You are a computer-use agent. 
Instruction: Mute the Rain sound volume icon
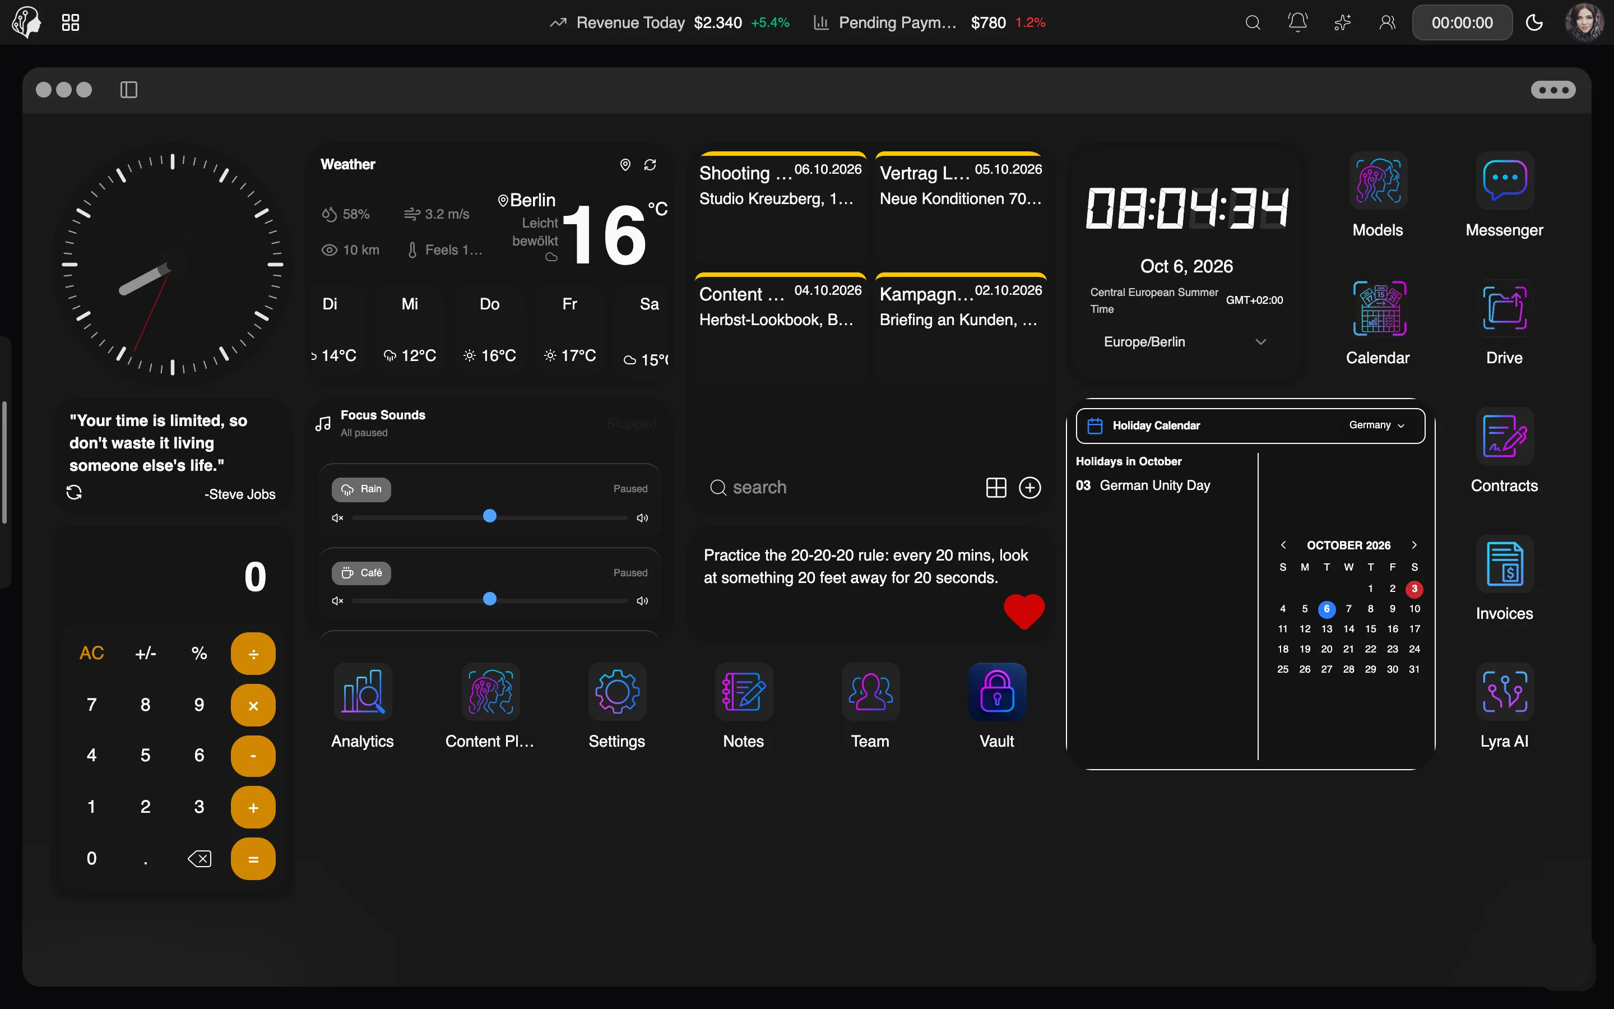(337, 518)
